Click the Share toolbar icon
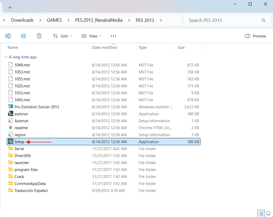Screen dimensions: 273x217 pyautogui.click(x=24, y=36)
